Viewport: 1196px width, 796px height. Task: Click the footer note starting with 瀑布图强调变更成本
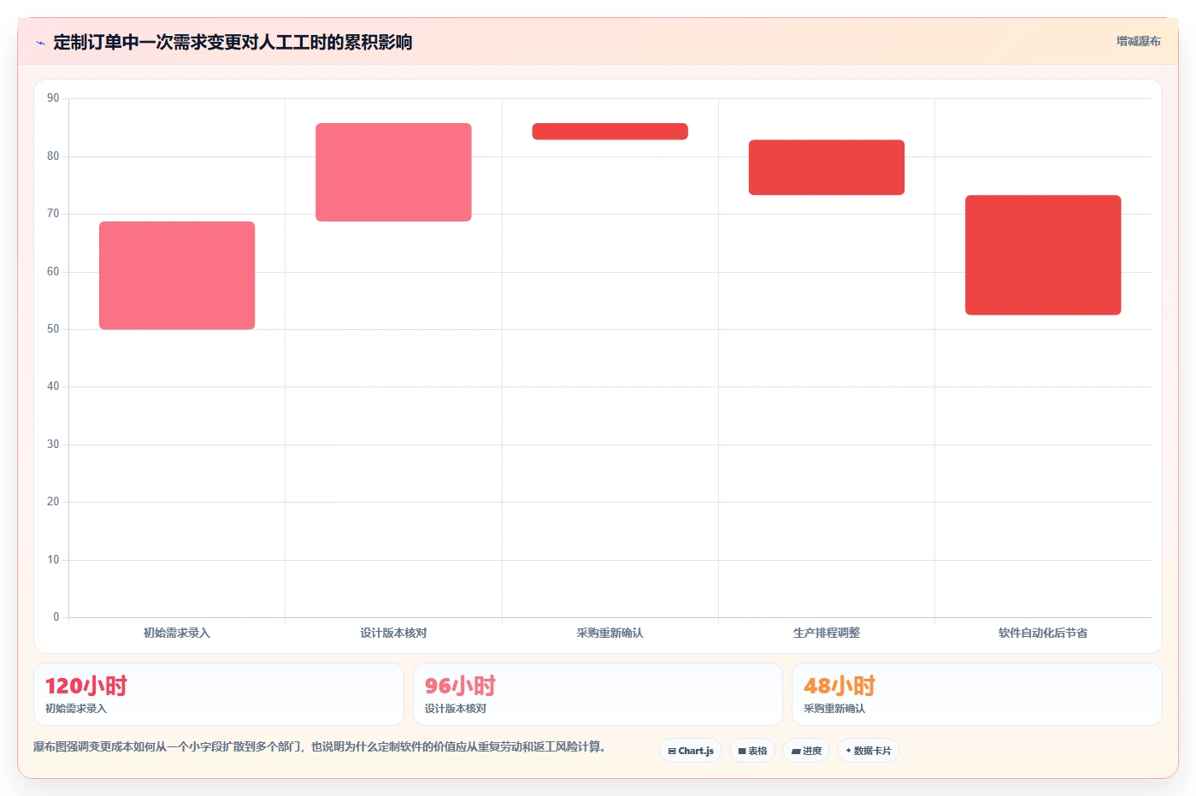point(320,746)
